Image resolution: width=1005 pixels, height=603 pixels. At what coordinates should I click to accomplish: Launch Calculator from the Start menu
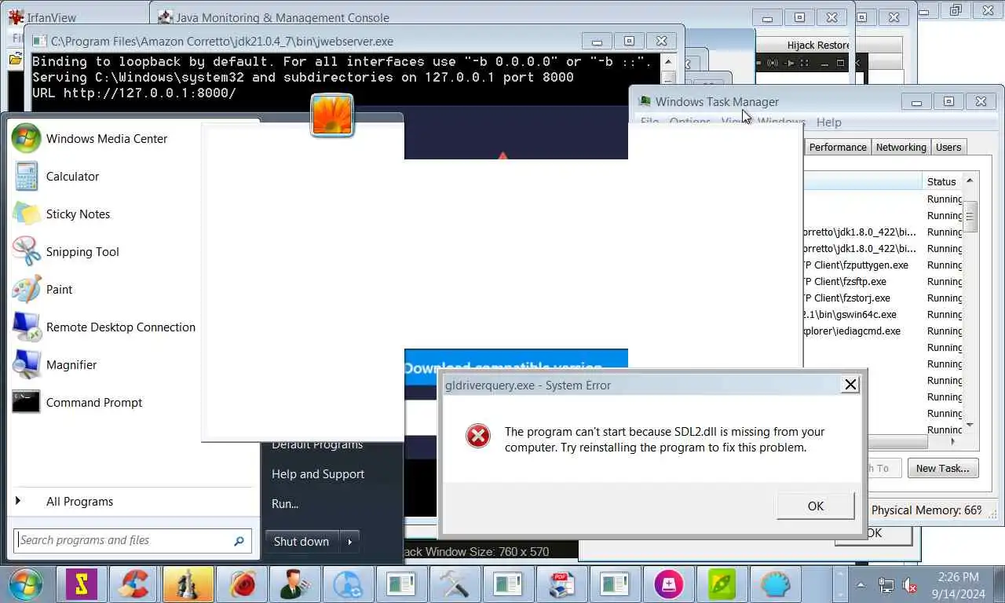(x=72, y=177)
